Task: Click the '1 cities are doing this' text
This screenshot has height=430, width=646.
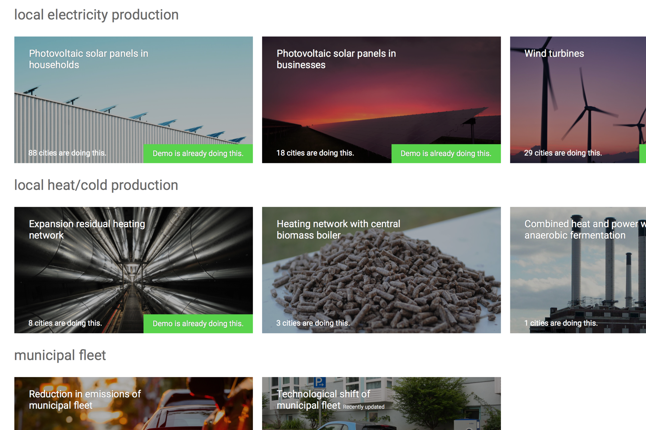Action: point(561,323)
